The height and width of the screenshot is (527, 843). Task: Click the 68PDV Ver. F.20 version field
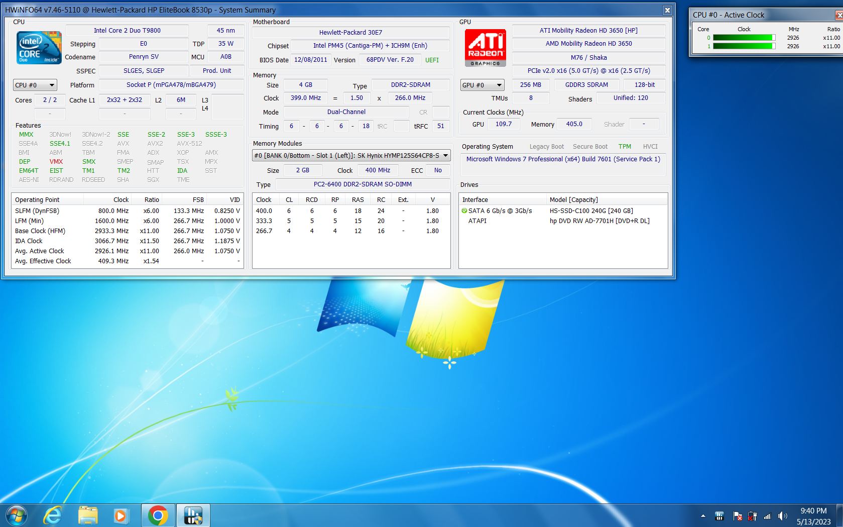point(390,60)
